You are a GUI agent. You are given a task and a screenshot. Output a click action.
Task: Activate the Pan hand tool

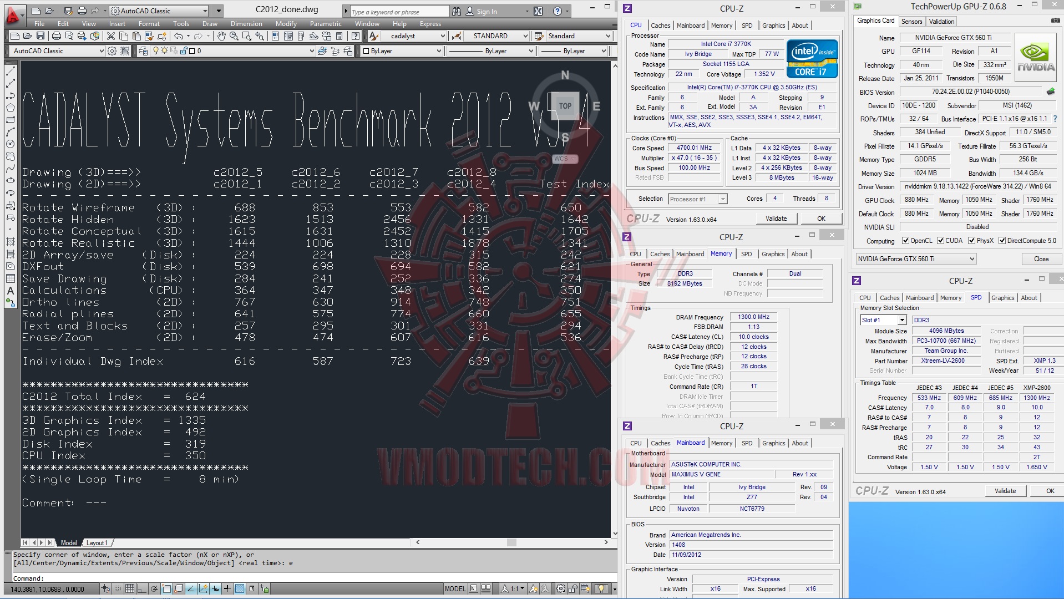click(221, 36)
